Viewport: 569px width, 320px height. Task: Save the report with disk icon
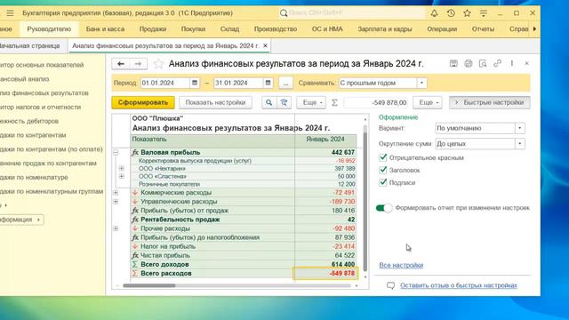(453, 63)
